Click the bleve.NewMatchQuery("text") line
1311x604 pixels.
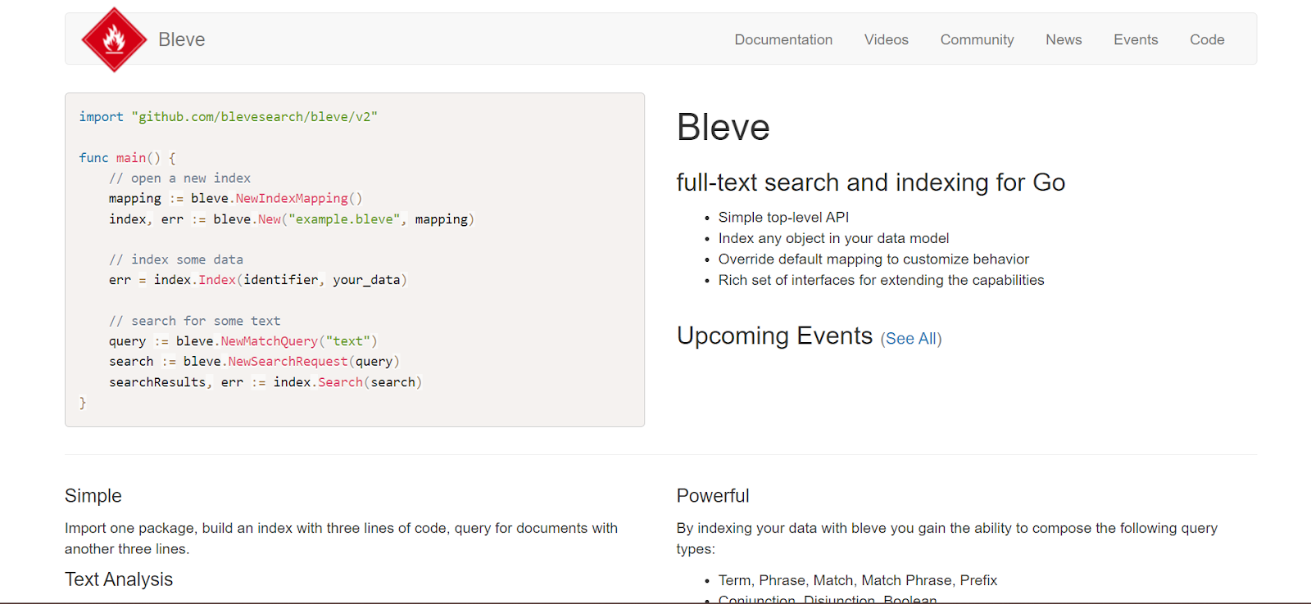click(243, 341)
